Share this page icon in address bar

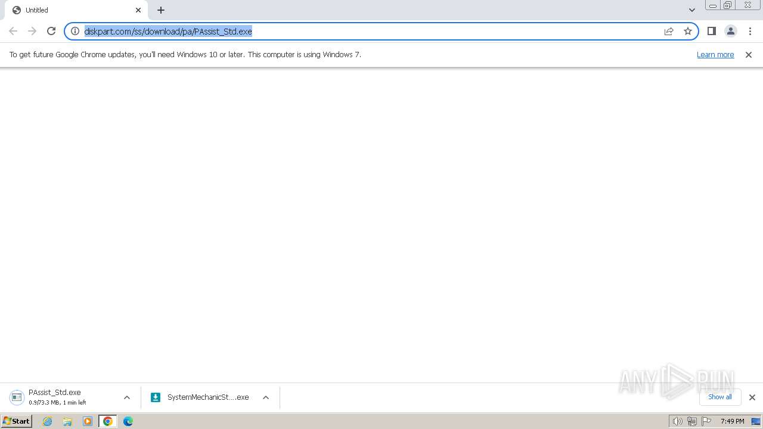669,31
